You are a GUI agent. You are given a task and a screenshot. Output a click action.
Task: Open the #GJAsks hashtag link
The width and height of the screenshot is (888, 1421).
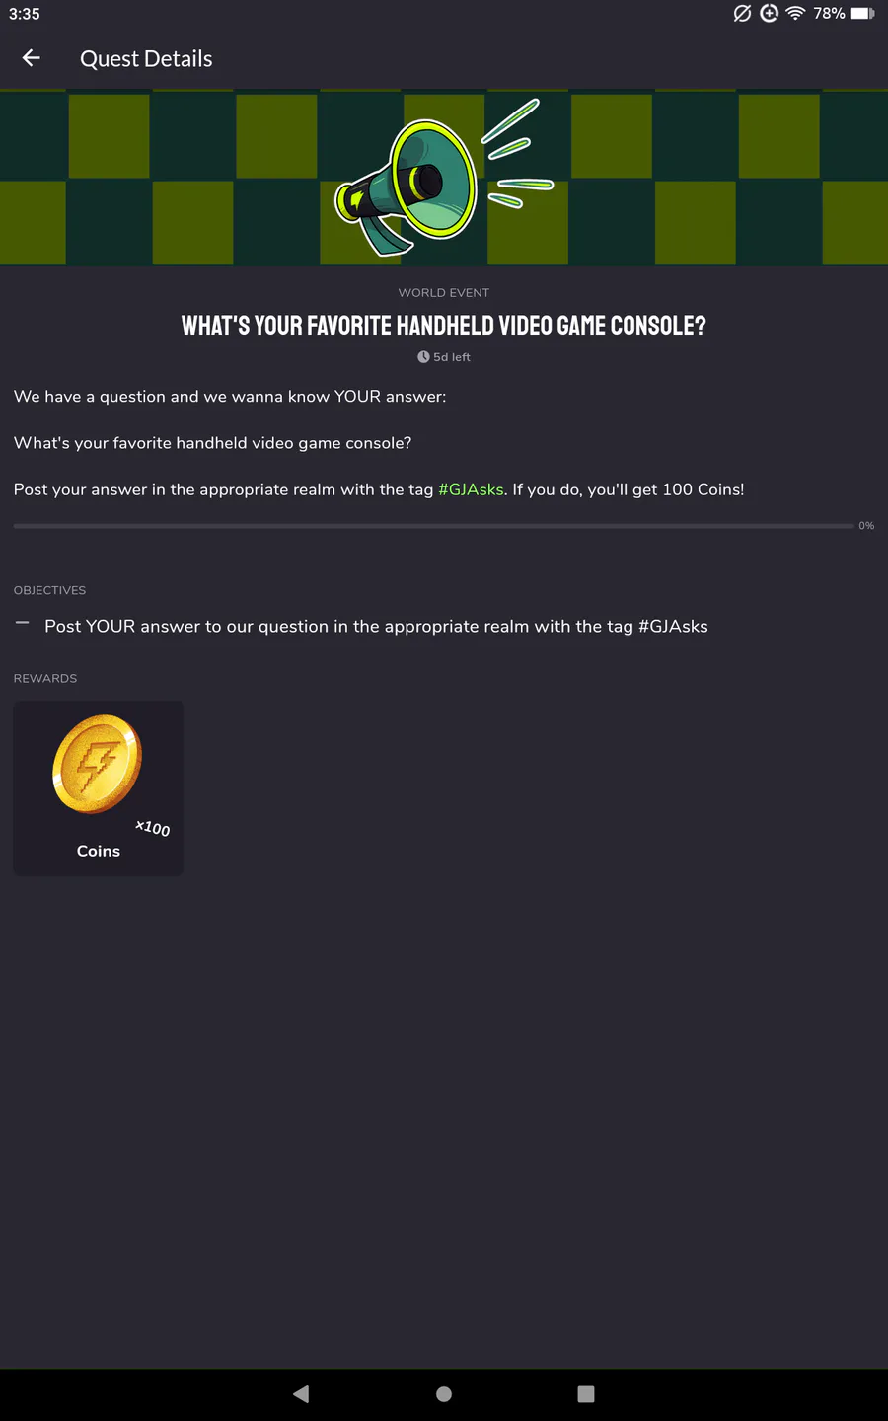point(471,489)
